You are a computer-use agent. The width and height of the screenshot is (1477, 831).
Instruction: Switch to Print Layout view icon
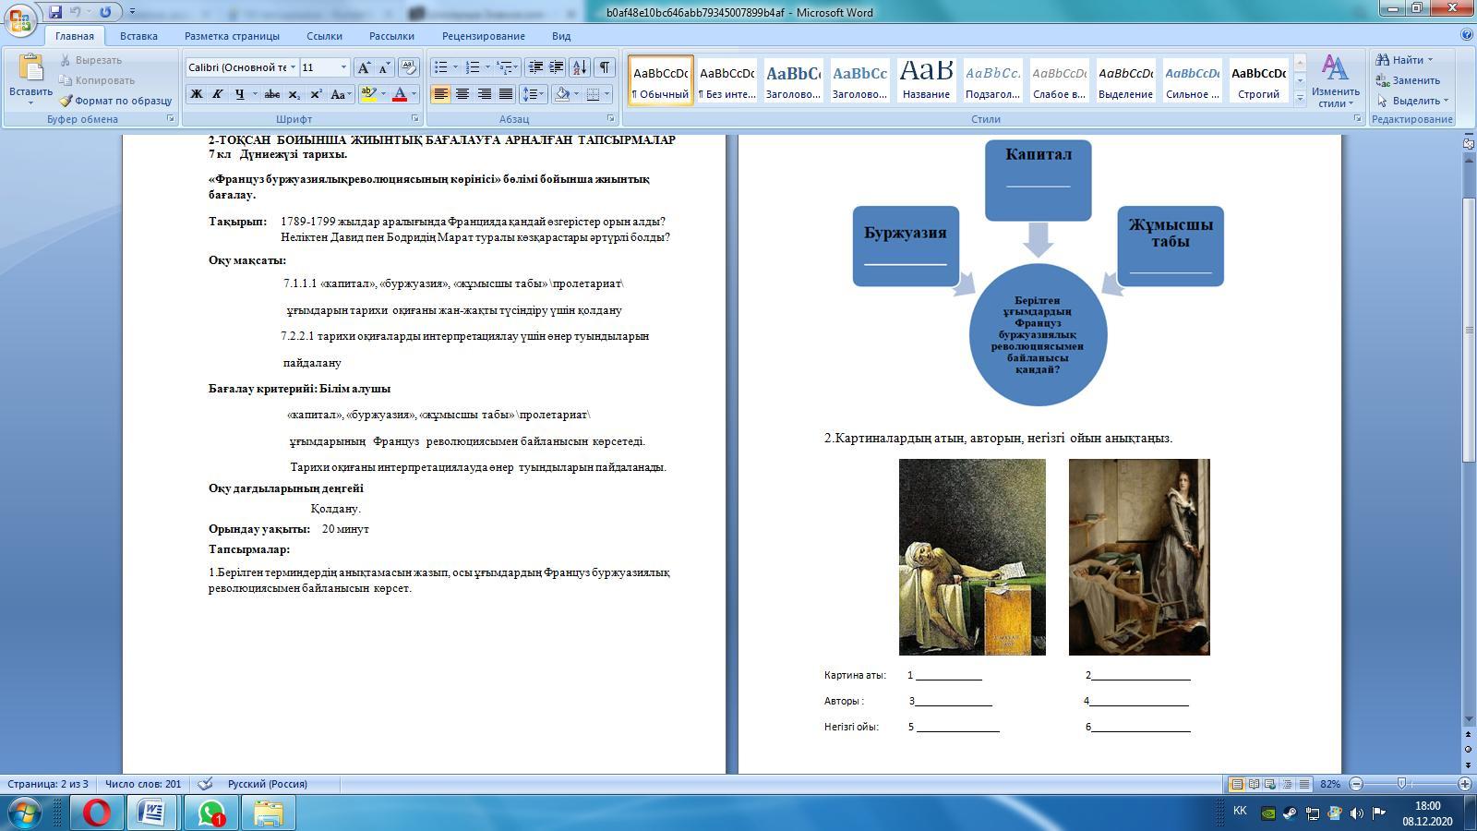tap(1236, 784)
